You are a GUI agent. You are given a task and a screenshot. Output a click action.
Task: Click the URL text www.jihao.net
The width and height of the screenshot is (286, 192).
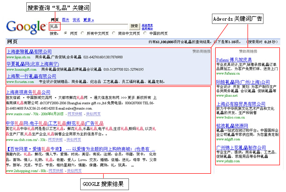tap(227, 96)
